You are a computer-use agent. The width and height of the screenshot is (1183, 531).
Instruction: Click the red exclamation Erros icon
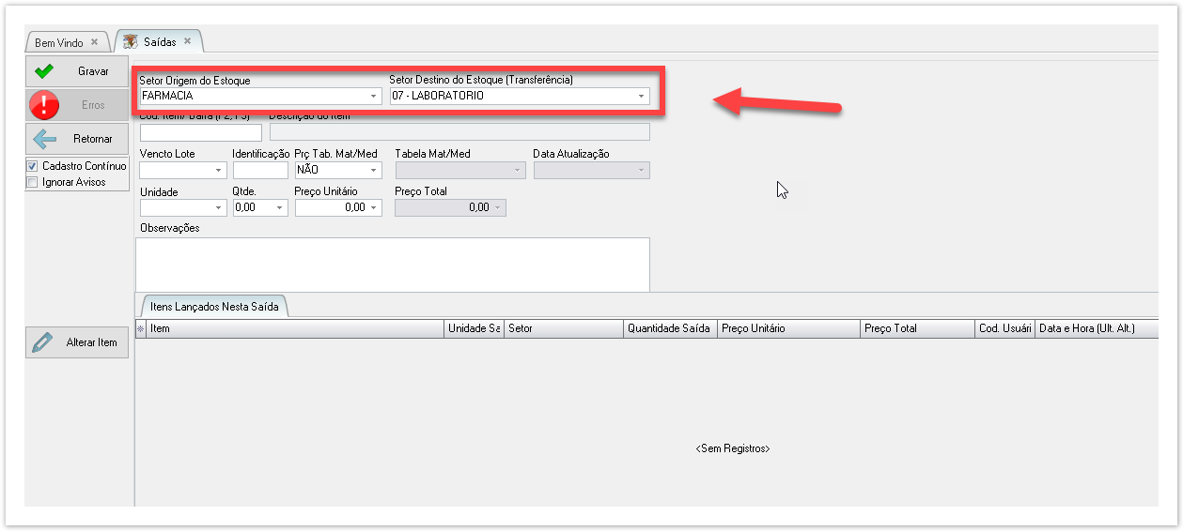(x=44, y=105)
